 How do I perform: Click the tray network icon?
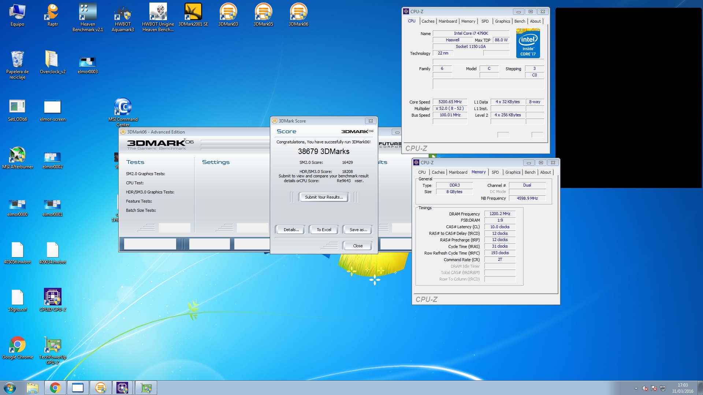663,388
